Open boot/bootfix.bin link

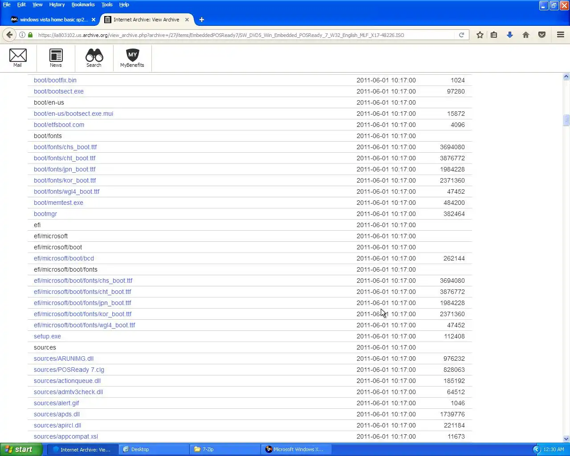pyautogui.click(x=55, y=80)
